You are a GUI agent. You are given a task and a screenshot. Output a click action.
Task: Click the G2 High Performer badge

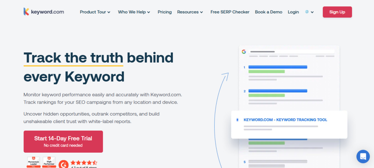tap(49, 162)
